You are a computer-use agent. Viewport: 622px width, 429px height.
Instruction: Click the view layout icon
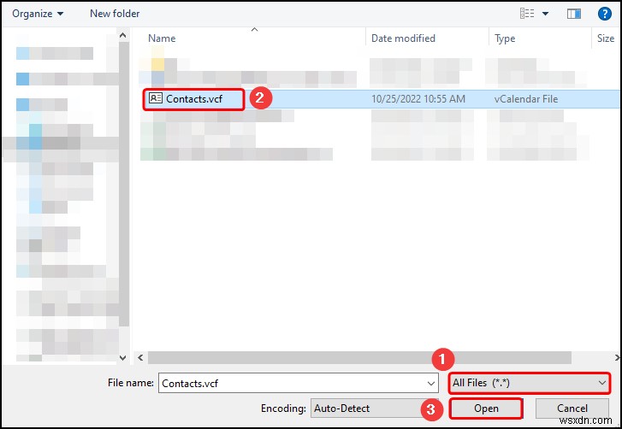(527, 14)
